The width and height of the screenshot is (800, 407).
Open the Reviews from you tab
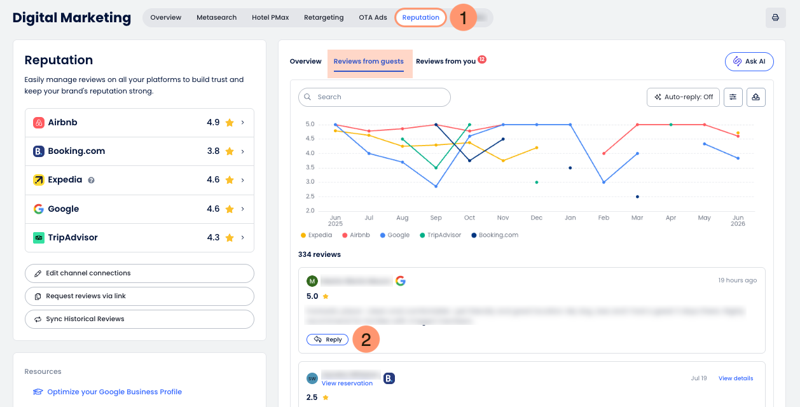446,61
